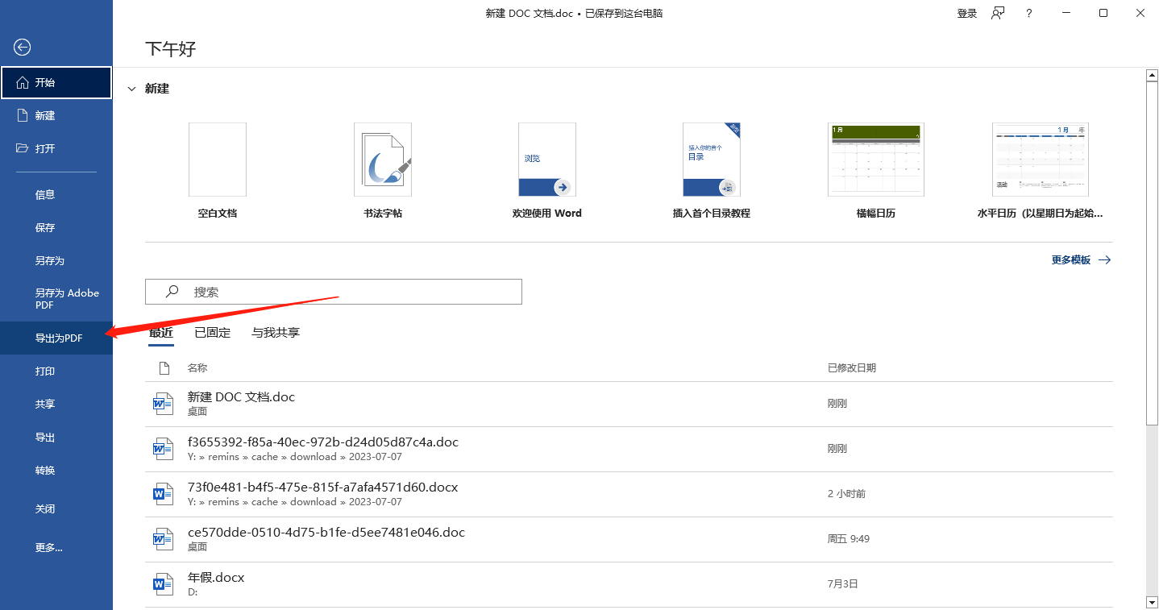Switch to the 最近 tab
Viewport: 1159px width, 610px height.
pyautogui.click(x=161, y=333)
